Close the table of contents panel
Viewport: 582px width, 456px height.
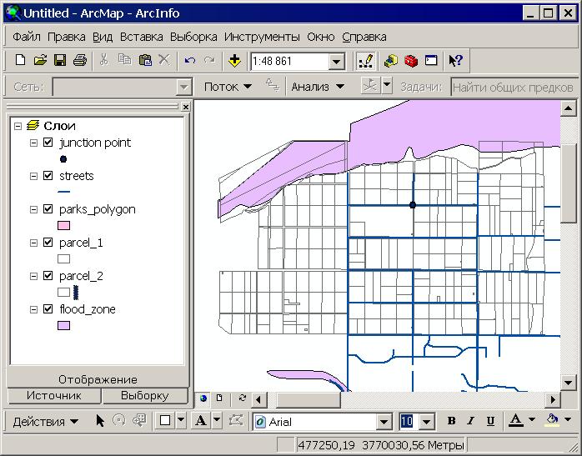coord(186,107)
